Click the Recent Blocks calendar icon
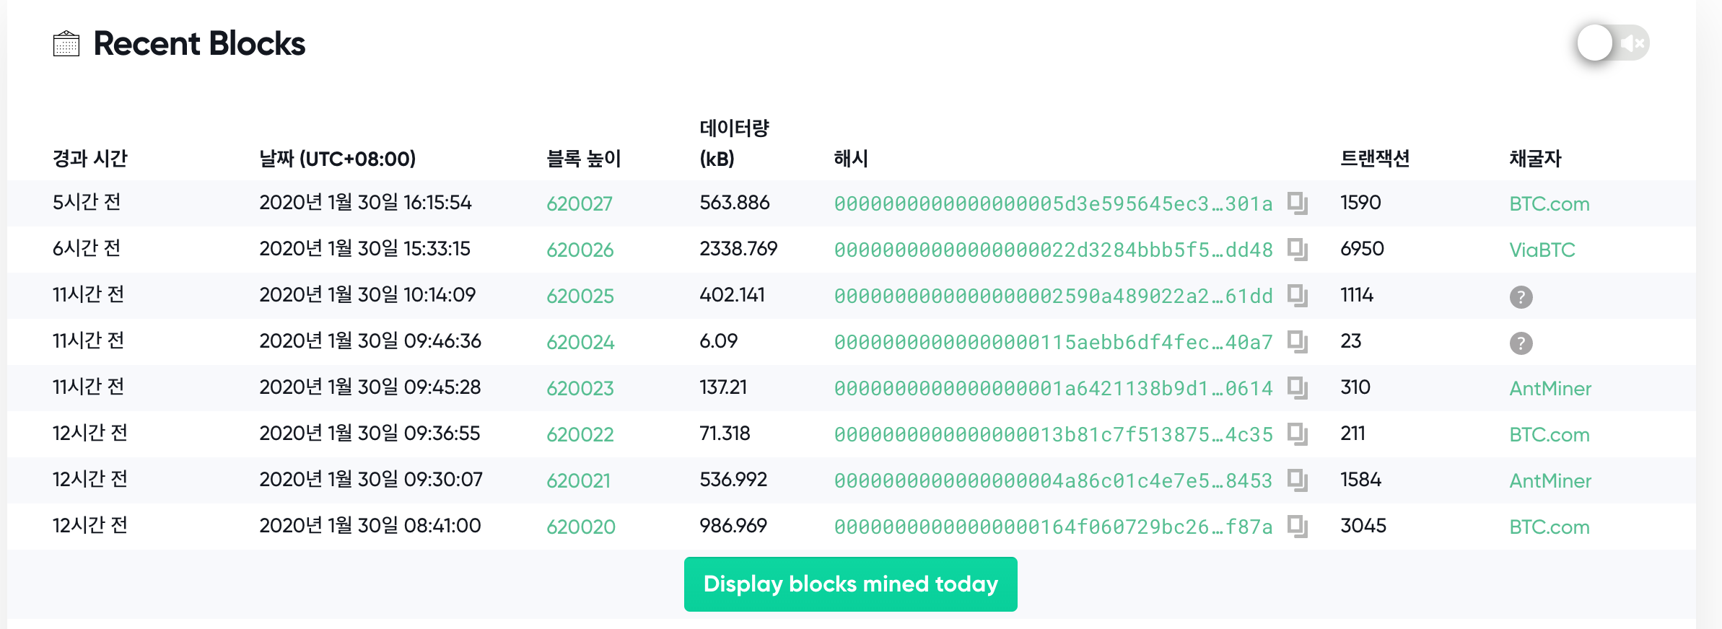 pyautogui.click(x=66, y=43)
